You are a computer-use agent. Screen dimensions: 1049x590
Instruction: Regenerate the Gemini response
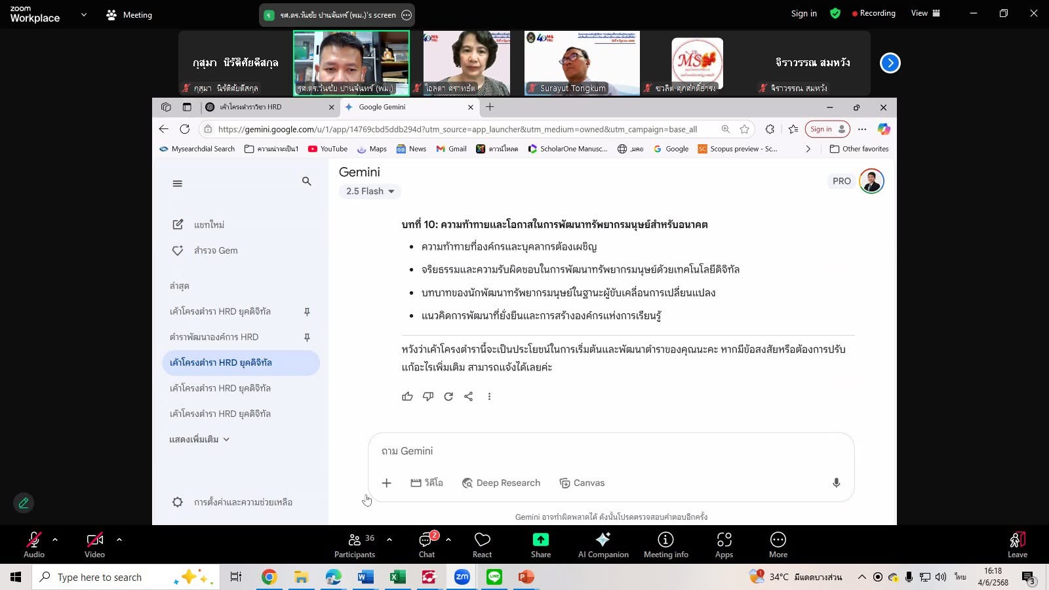click(448, 397)
